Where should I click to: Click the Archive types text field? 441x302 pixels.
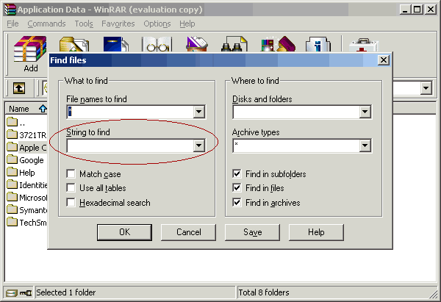(296, 145)
